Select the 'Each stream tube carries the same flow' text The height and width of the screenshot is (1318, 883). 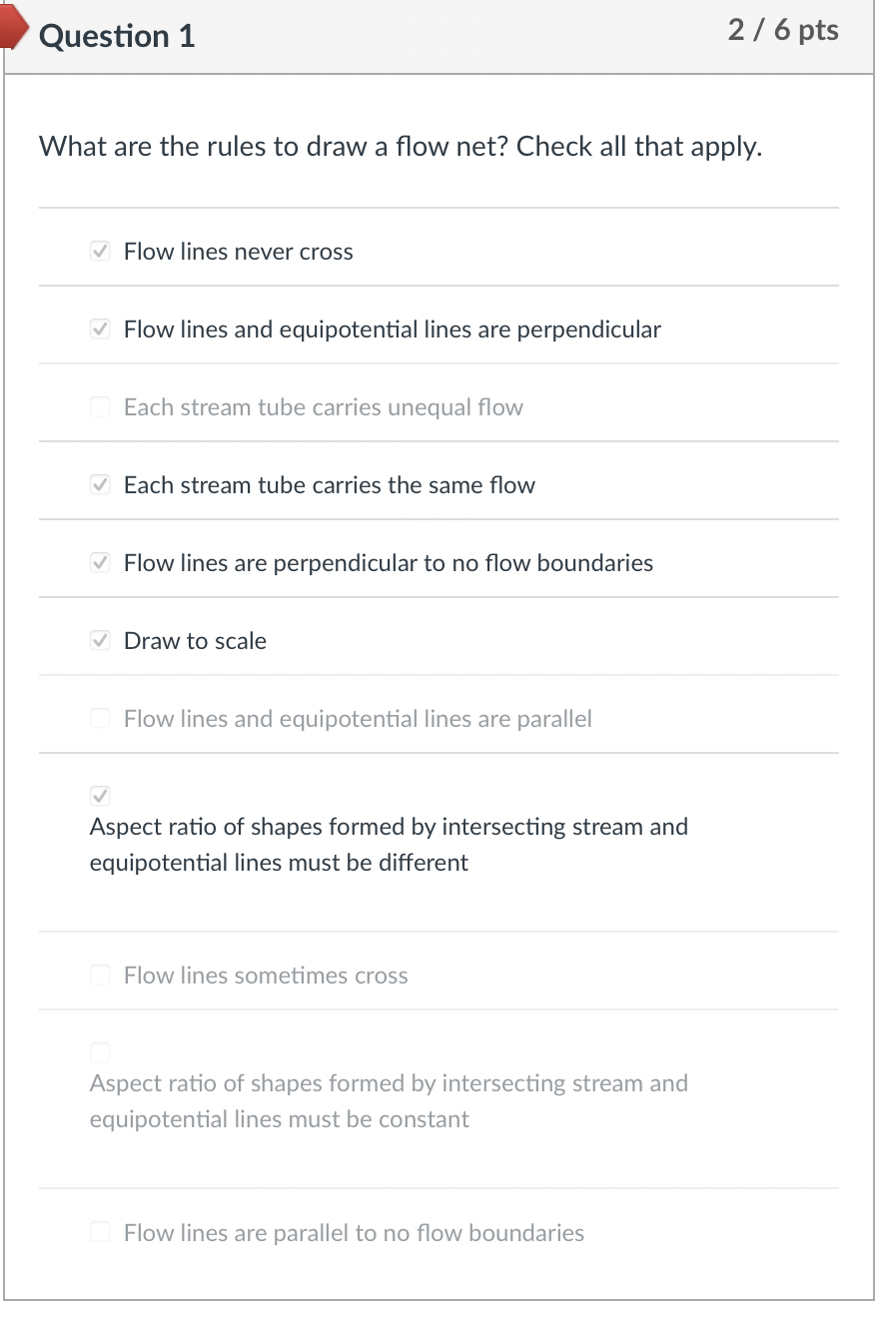[x=330, y=485]
